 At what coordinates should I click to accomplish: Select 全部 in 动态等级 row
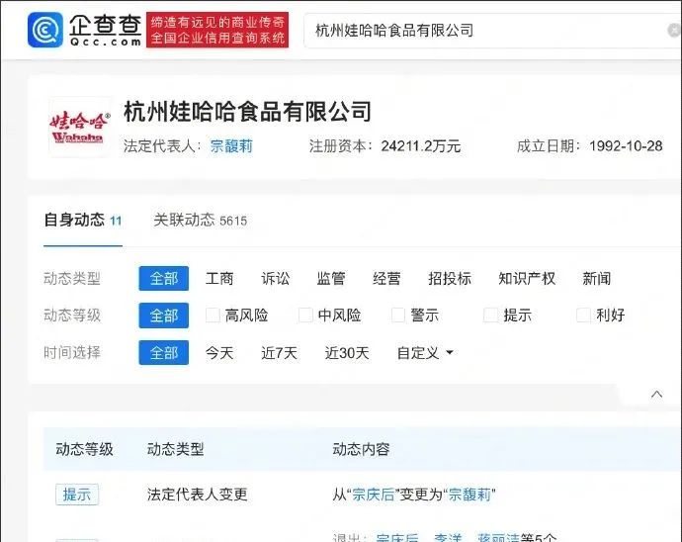click(x=164, y=316)
